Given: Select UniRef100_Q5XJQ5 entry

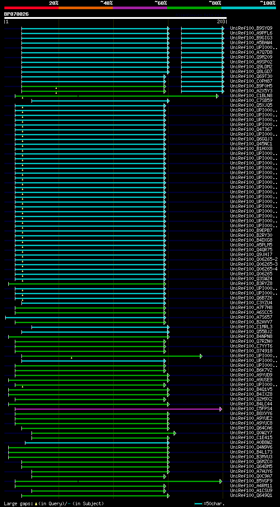Looking at the screenshot, I should [x=251, y=106].
